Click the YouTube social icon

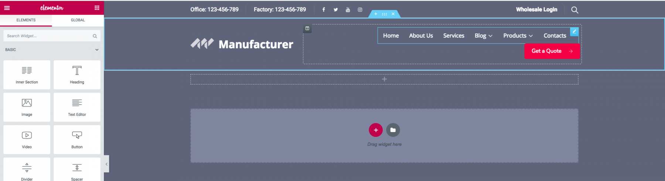[x=348, y=10]
